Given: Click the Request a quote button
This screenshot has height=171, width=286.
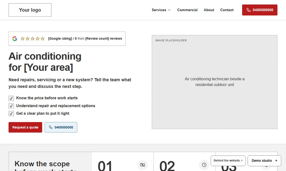Looking at the screenshot, I should pos(25,127).
